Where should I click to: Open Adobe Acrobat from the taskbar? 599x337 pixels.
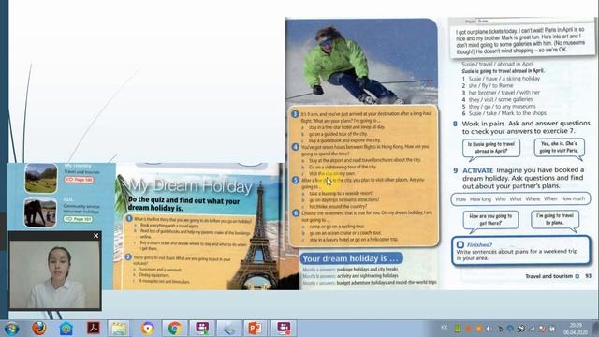(94, 329)
